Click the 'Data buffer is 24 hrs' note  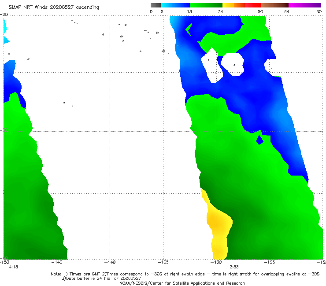click(x=101, y=279)
